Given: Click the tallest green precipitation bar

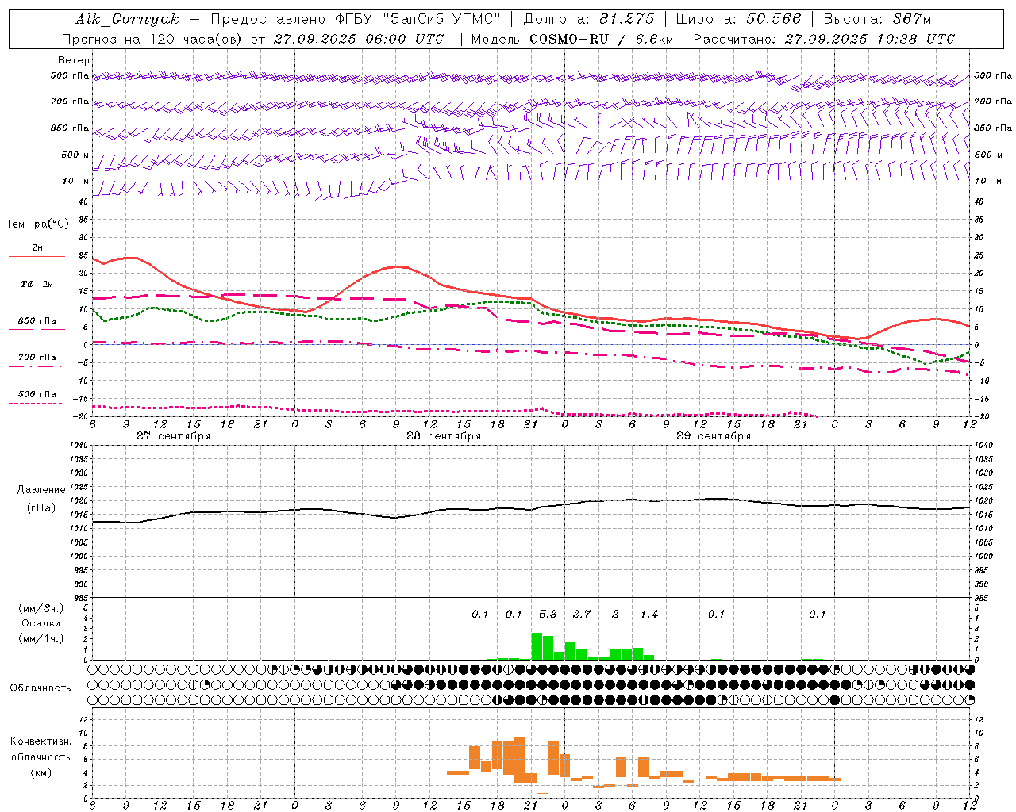Looking at the screenshot, I should tap(537, 646).
